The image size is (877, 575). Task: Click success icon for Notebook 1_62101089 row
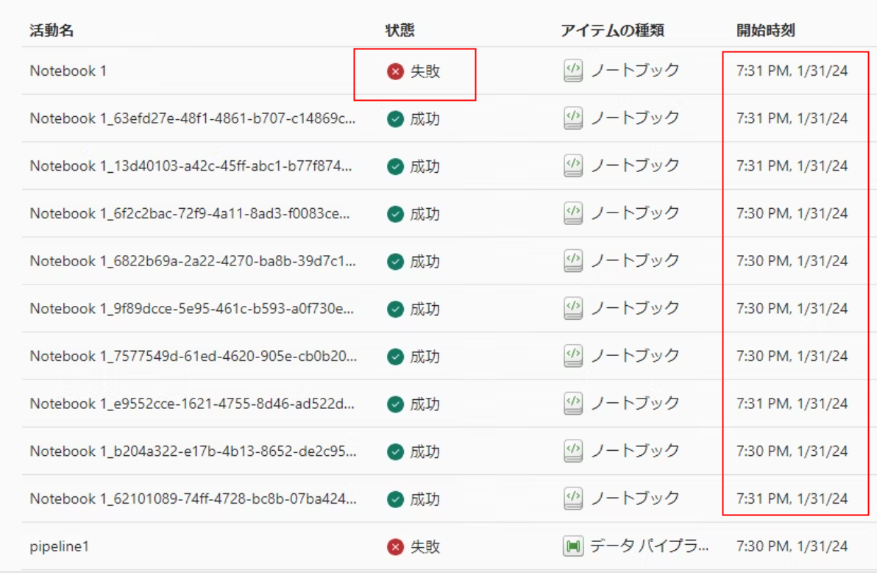[x=395, y=499]
